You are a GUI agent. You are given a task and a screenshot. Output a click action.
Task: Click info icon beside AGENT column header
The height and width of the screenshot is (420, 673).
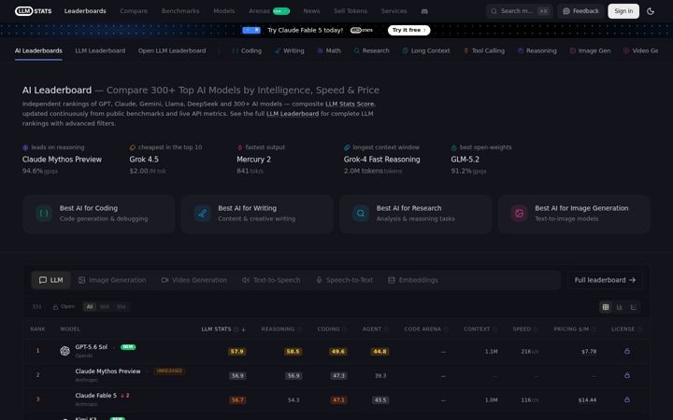point(386,329)
